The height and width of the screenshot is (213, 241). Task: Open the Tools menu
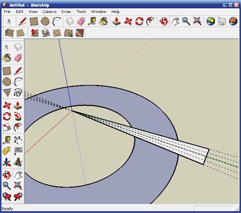pos(81,12)
